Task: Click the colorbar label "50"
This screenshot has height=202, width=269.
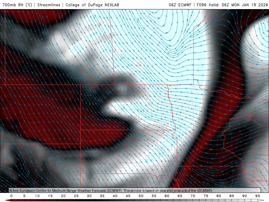Action: tap(141, 196)
